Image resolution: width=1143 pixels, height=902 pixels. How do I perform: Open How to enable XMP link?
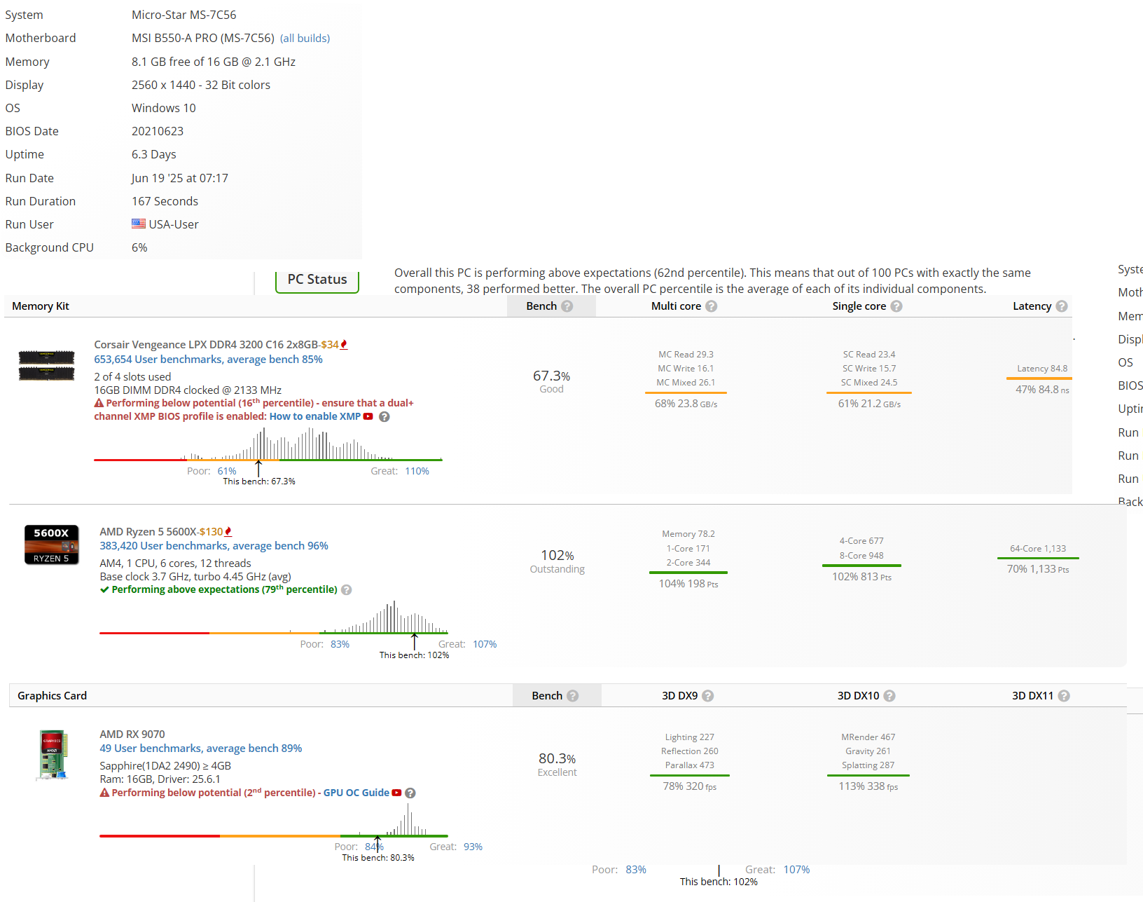(x=315, y=416)
